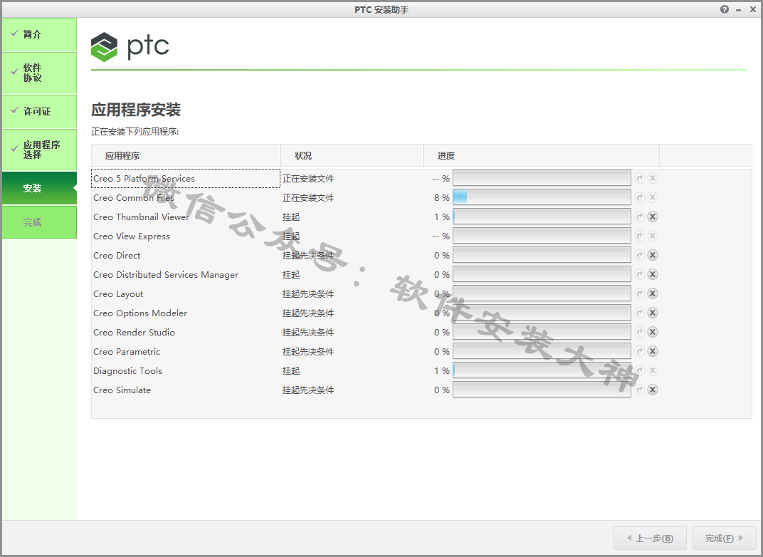Cancel the Creo 5 Platform Services installation
This screenshot has height=557, width=763.
coord(653,178)
